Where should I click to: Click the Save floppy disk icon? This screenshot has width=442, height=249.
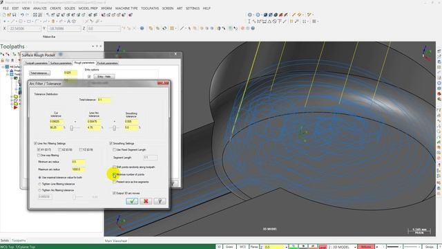coord(14,15)
